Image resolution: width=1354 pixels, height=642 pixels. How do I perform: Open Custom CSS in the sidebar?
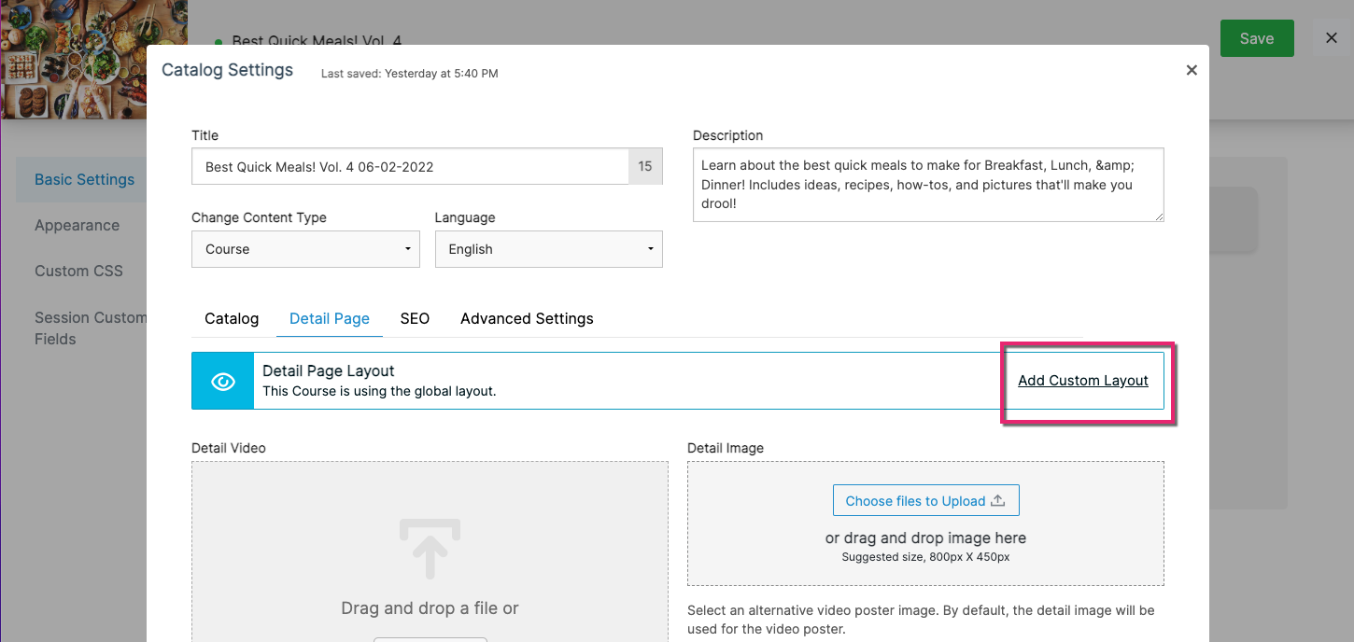[x=78, y=271]
